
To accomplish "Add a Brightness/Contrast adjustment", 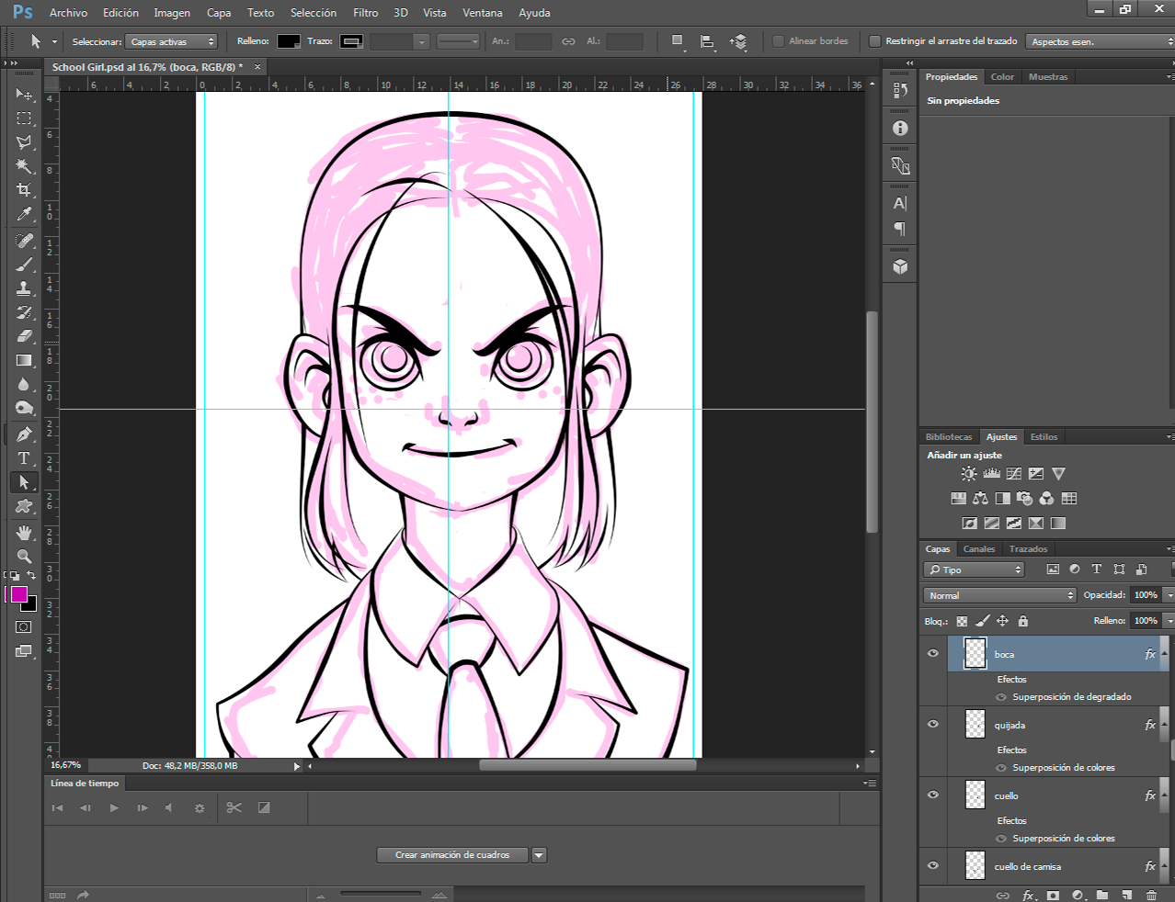I will tap(969, 474).
